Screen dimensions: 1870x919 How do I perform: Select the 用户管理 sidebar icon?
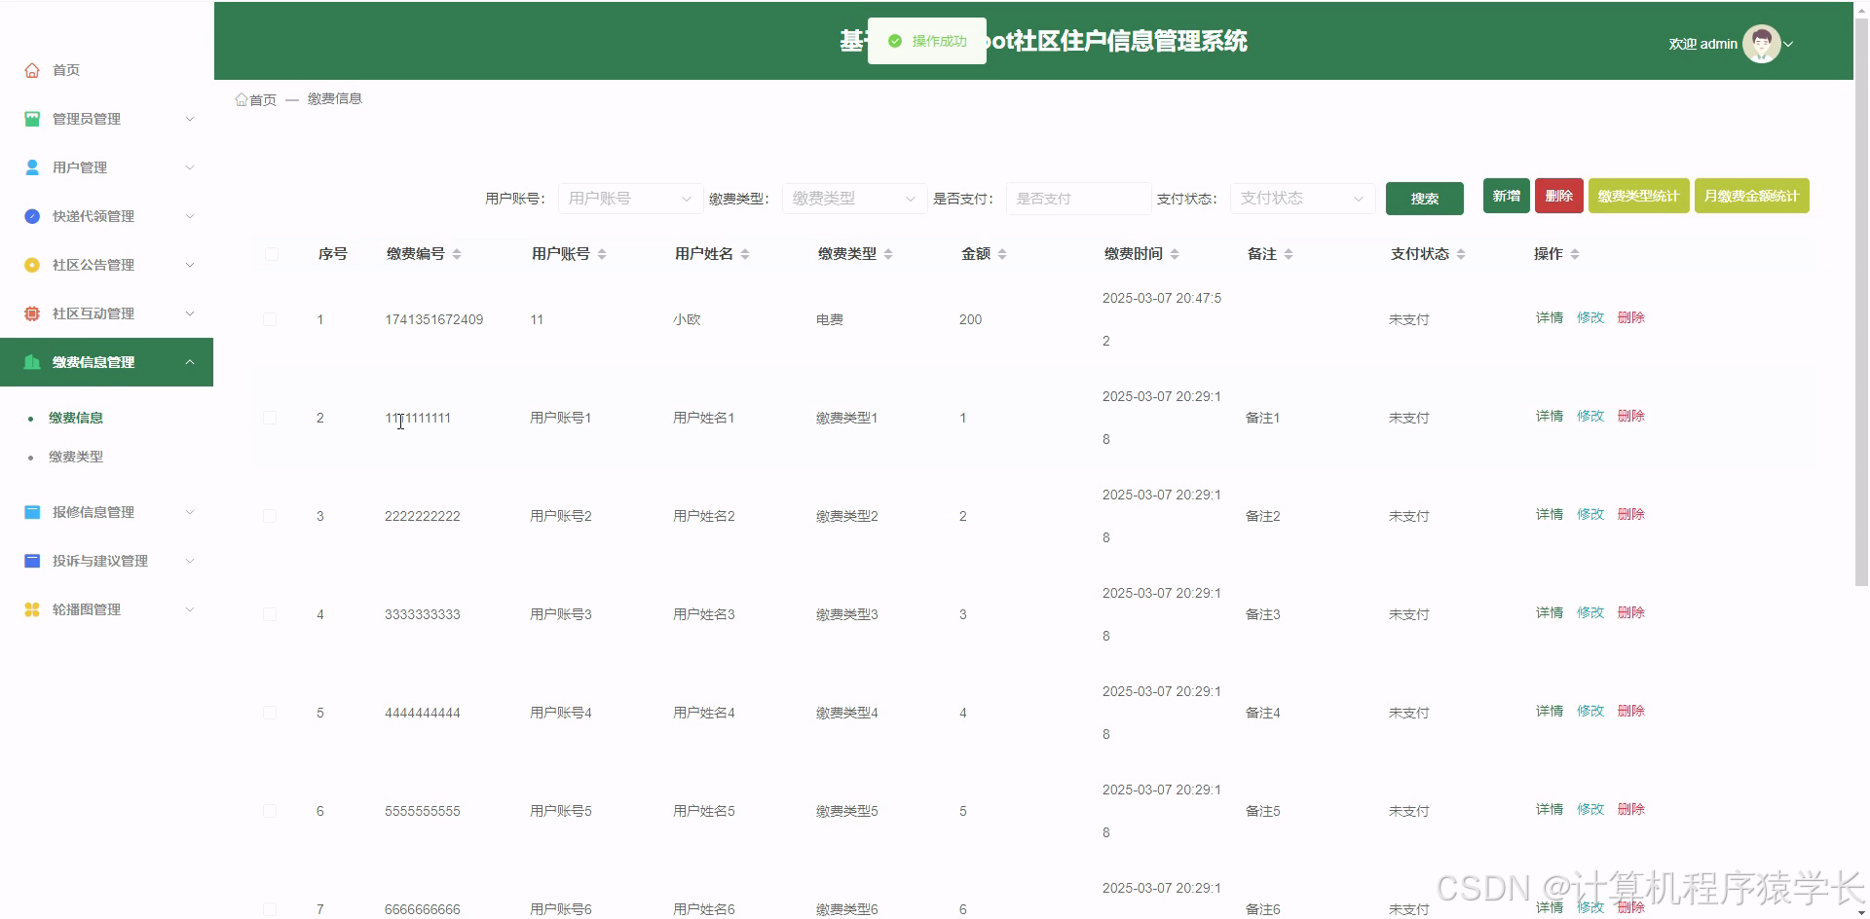[32, 166]
